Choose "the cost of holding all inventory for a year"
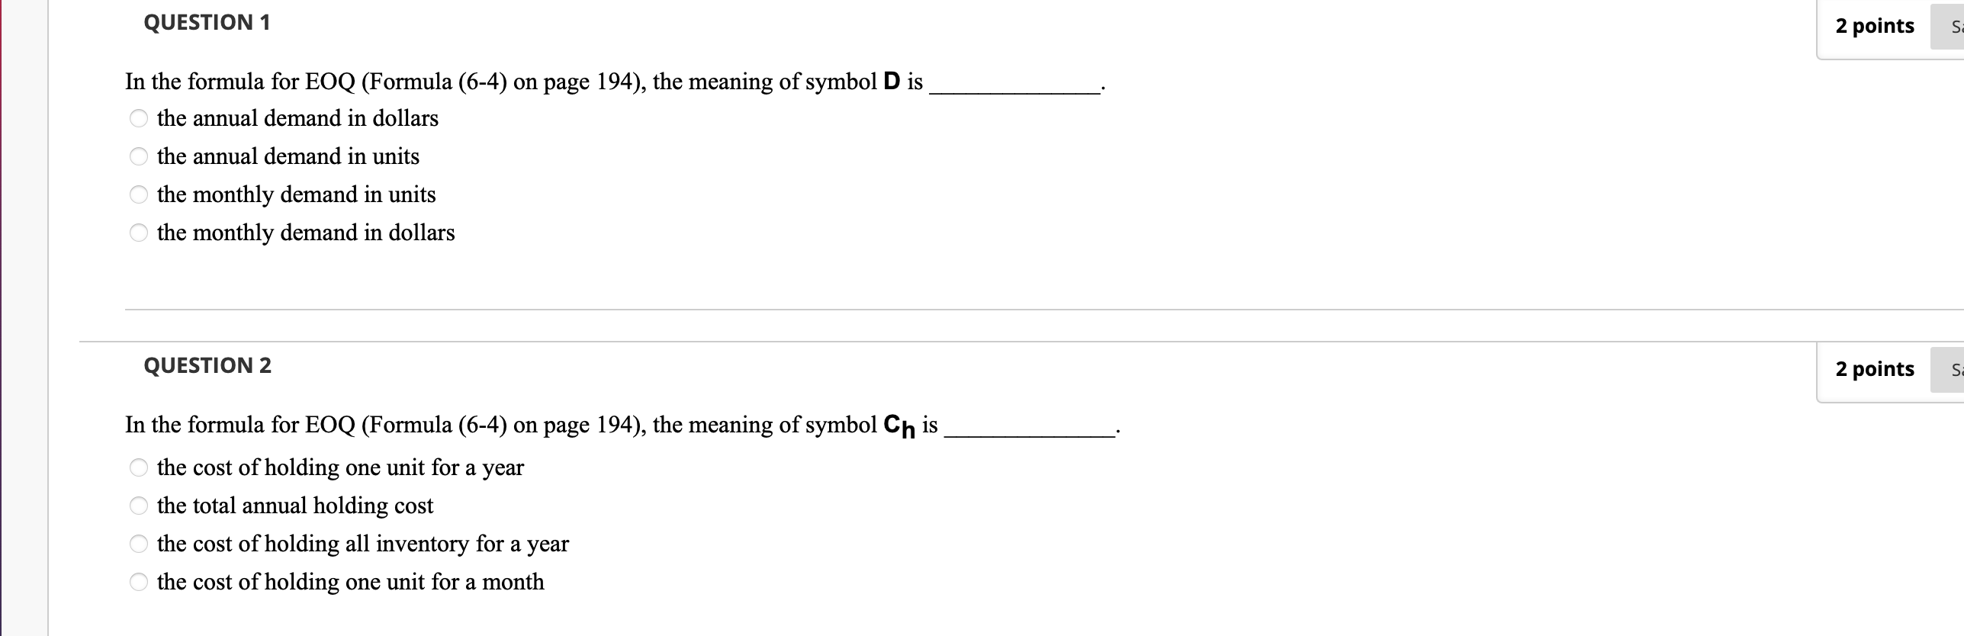Image resolution: width=1964 pixels, height=636 pixels. (138, 544)
